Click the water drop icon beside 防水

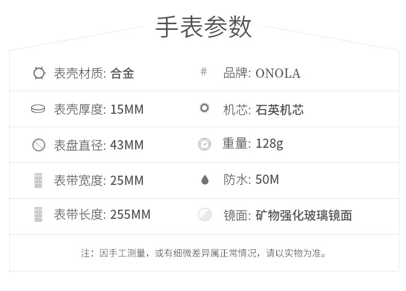click(205, 180)
